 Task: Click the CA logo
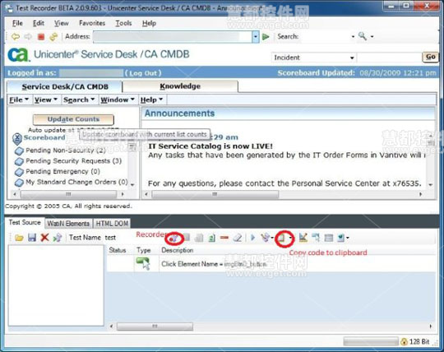tap(18, 54)
